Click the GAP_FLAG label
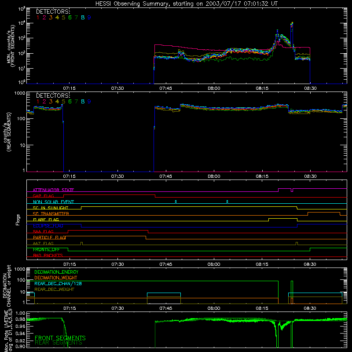Screen dimensions: 352x352 (x=44, y=196)
